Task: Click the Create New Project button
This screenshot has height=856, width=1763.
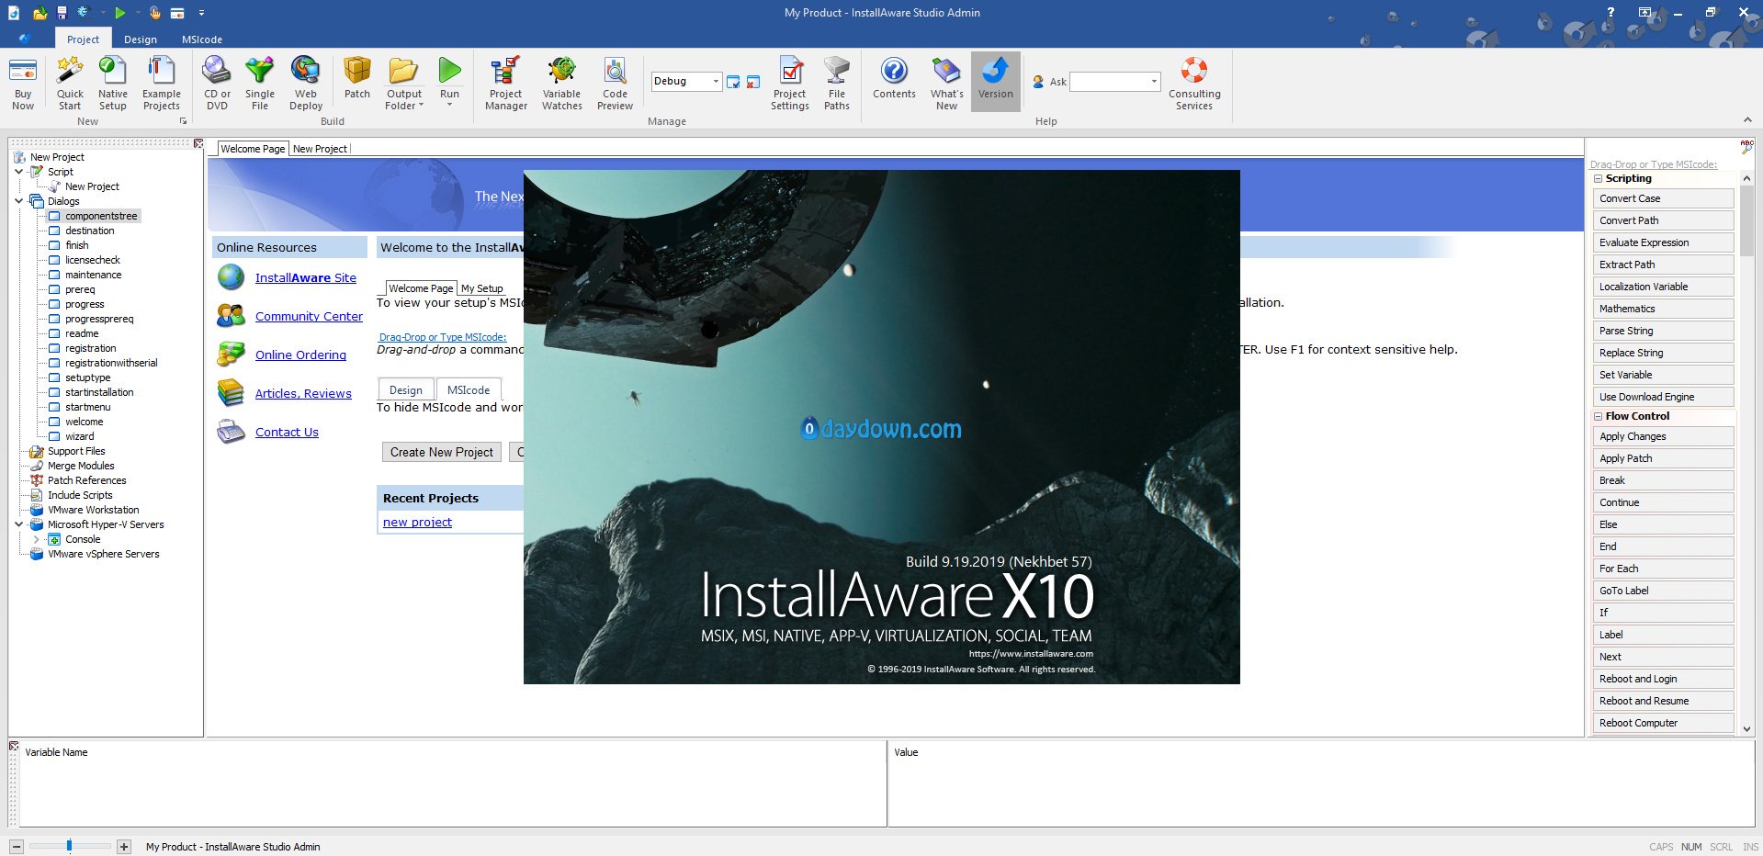Action: 441,452
